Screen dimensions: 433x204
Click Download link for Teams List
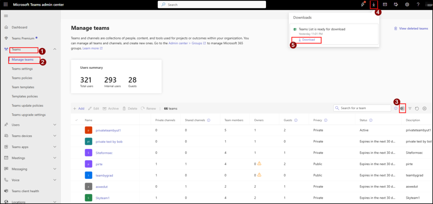pyautogui.click(x=307, y=40)
